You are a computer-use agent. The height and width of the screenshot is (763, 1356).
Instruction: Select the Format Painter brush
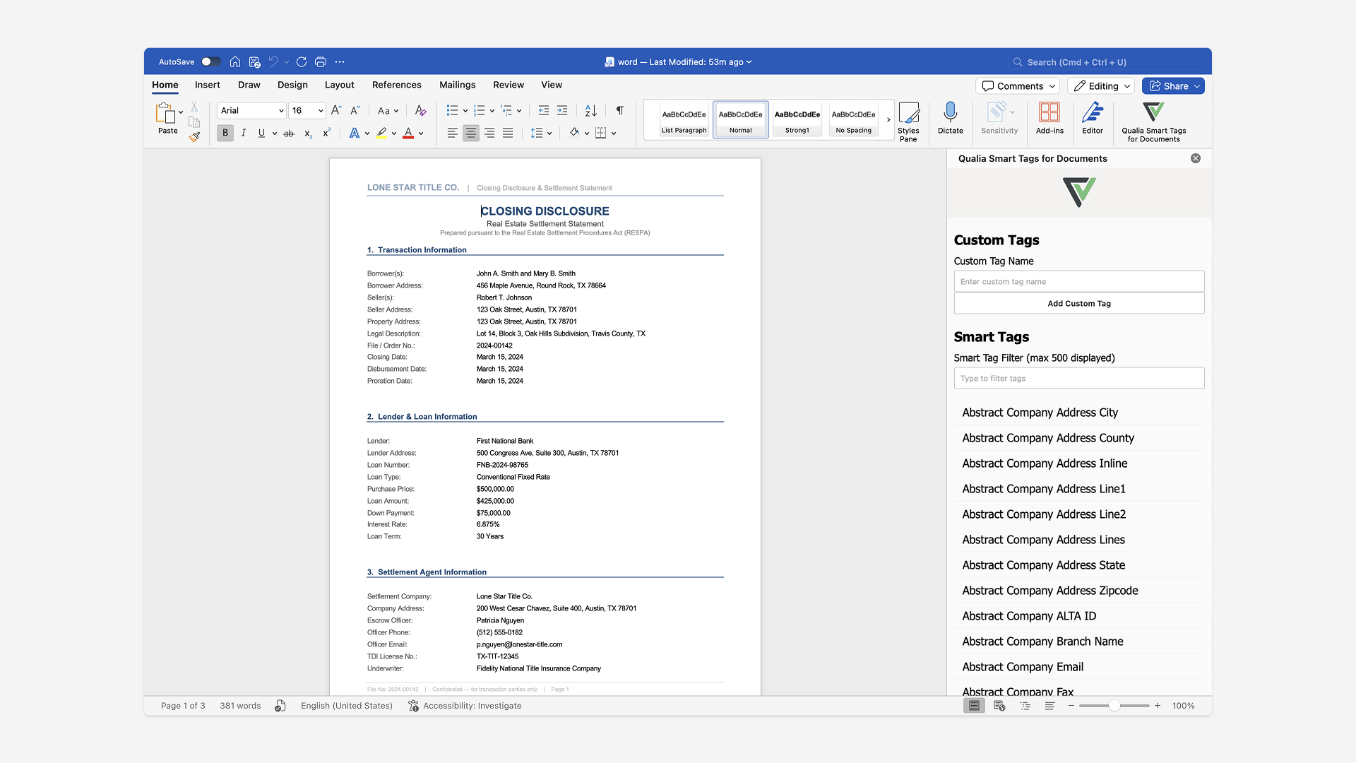pos(194,137)
